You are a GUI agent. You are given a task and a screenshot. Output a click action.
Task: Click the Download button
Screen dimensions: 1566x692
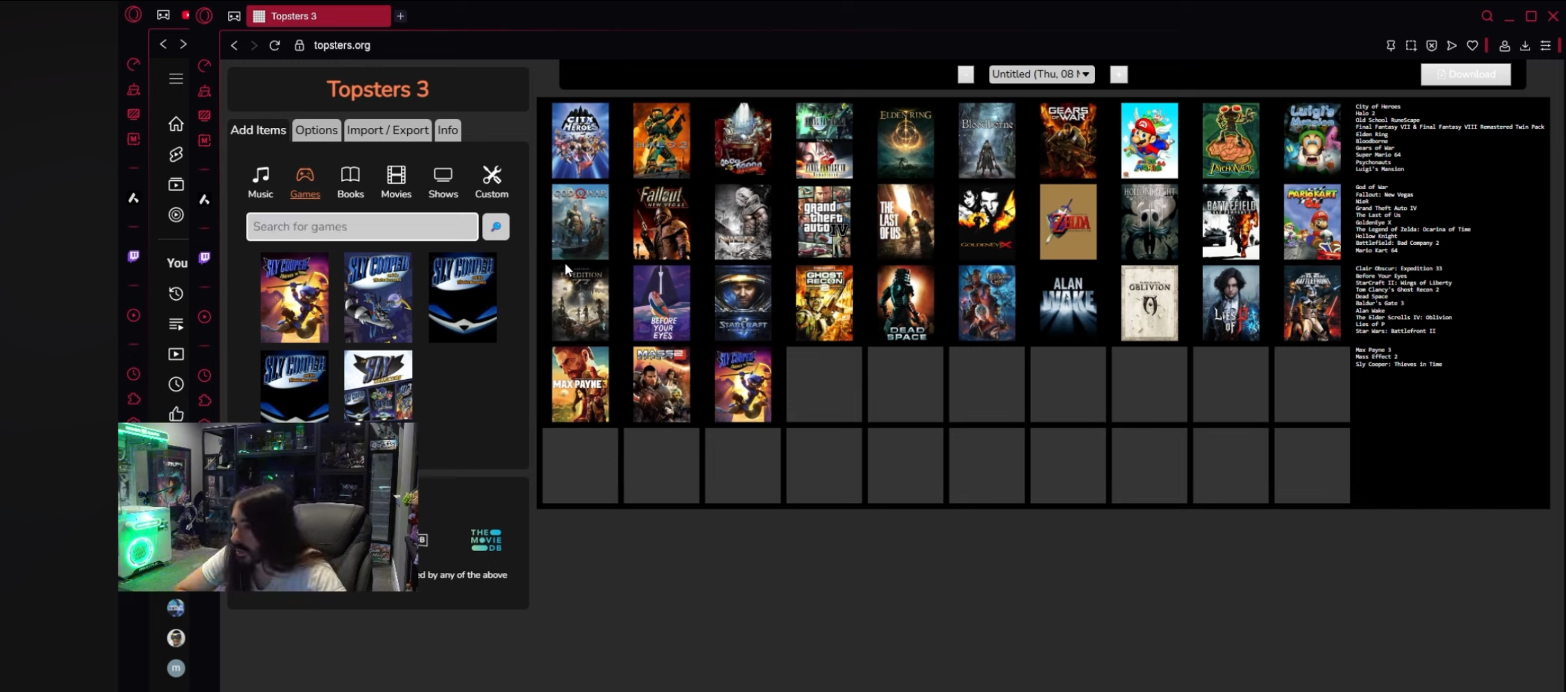[x=1465, y=74]
